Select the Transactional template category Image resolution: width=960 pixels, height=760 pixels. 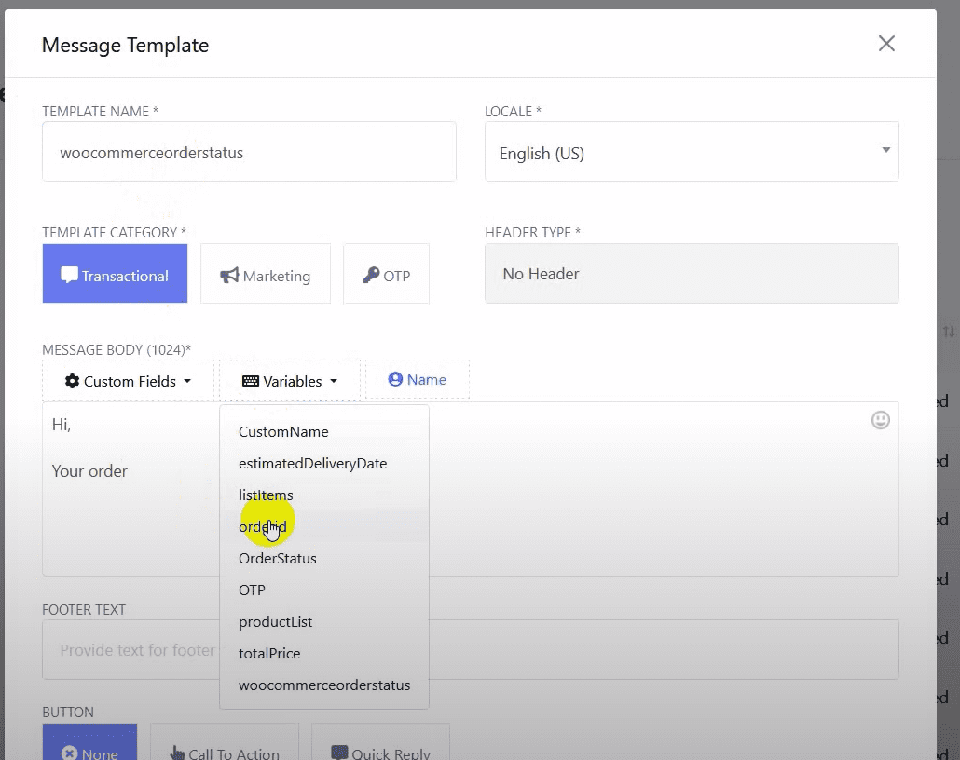tap(115, 275)
